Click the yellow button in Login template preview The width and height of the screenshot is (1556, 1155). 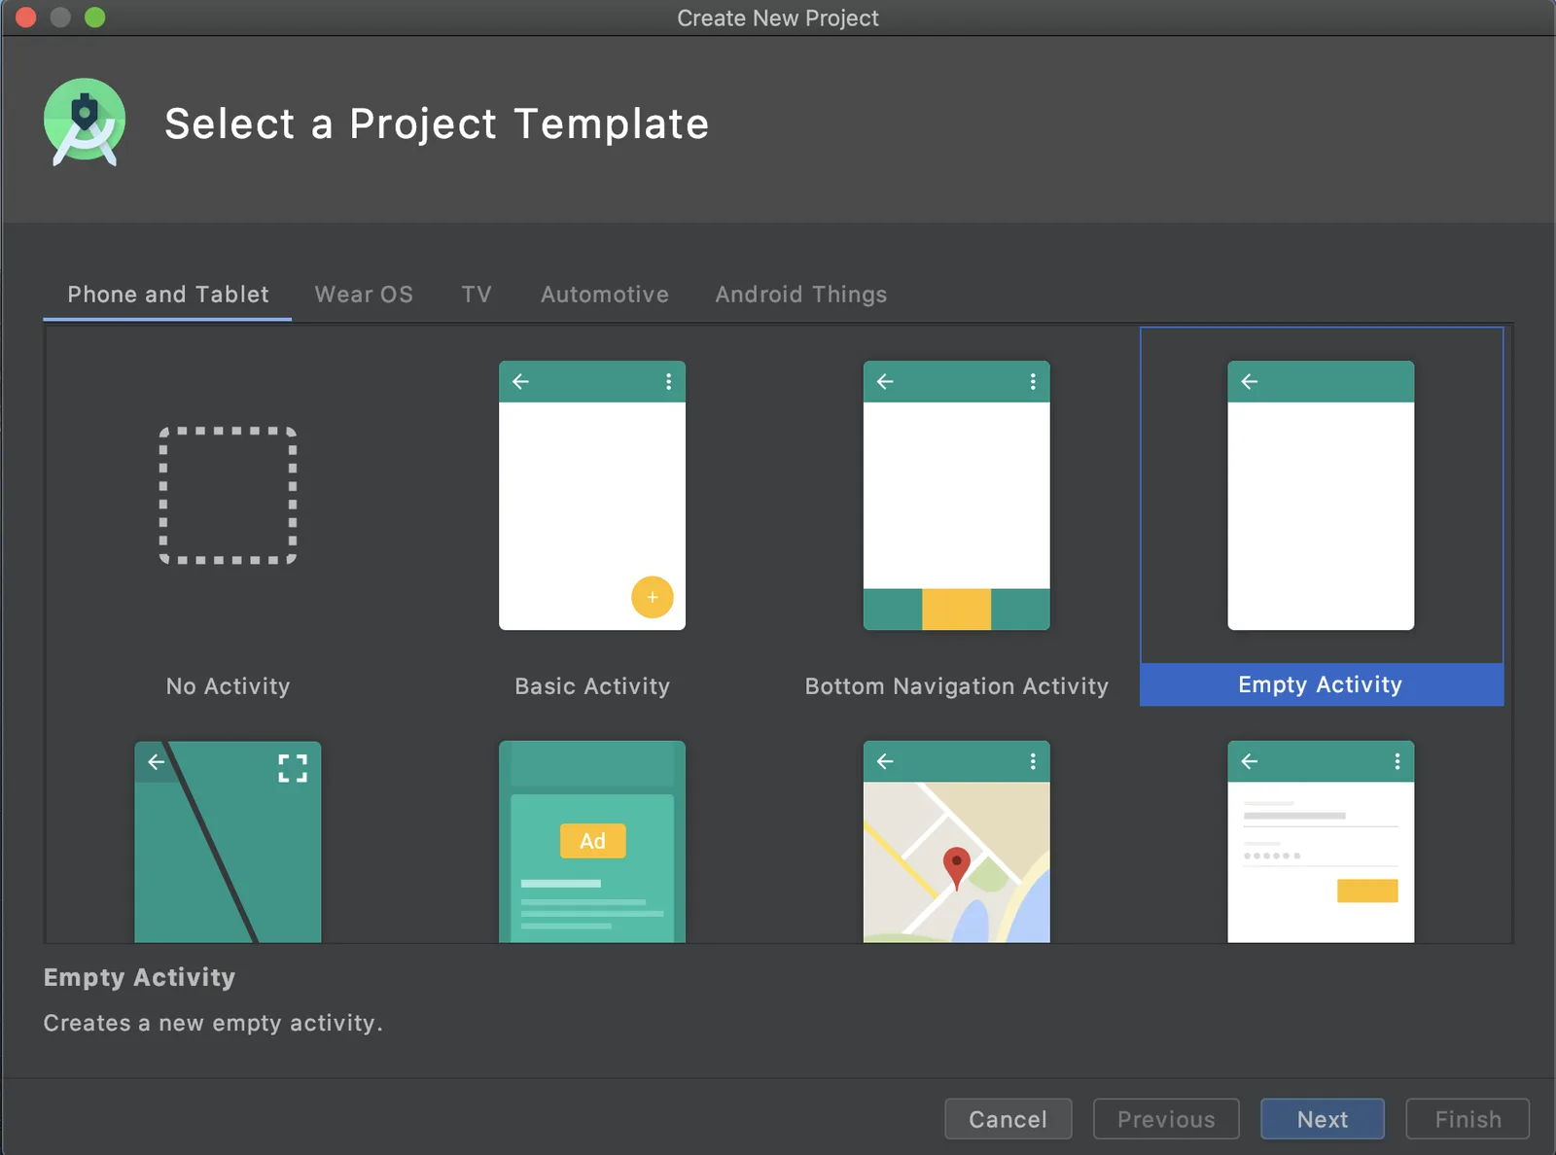click(1367, 891)
